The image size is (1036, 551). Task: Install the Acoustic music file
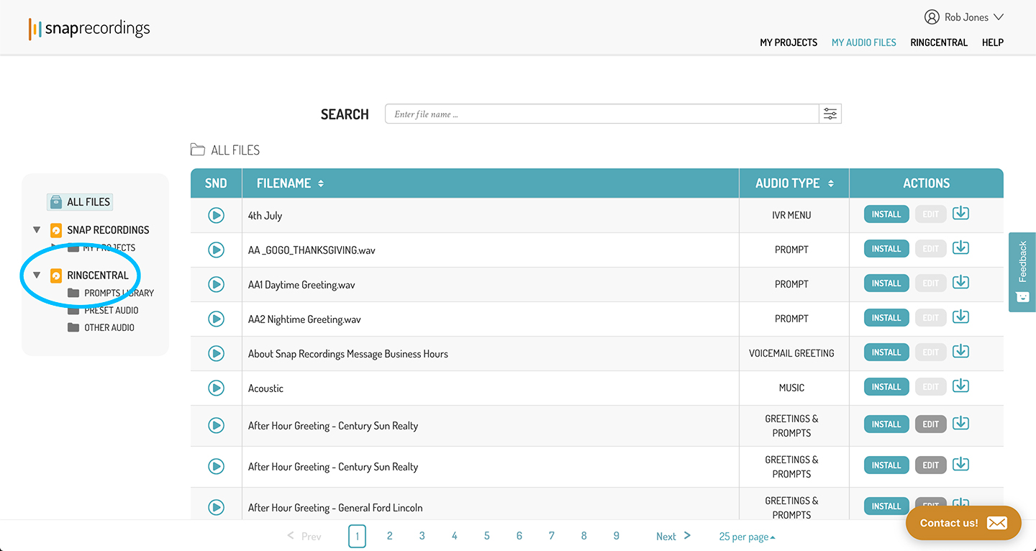click(886, 387)
